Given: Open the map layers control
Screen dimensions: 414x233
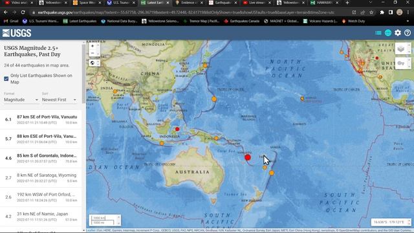Looking at the screenshot, I should tap(401, 49).
